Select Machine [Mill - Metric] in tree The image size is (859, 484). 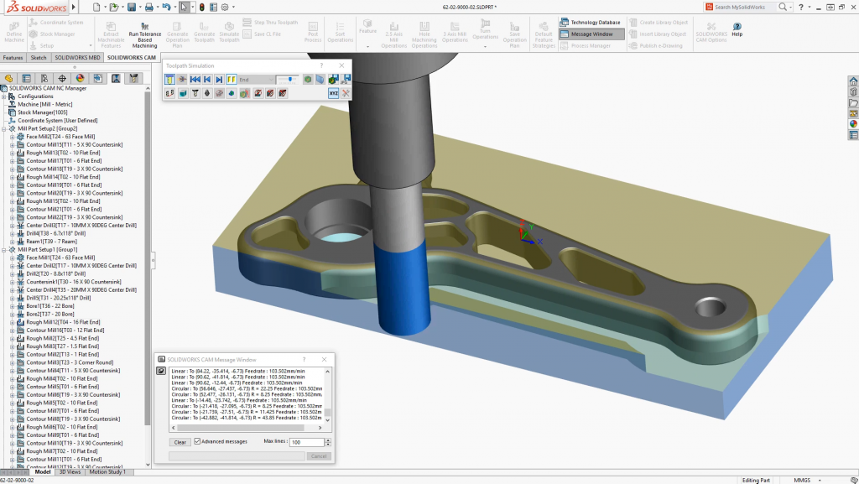click(x=45, y=104)
